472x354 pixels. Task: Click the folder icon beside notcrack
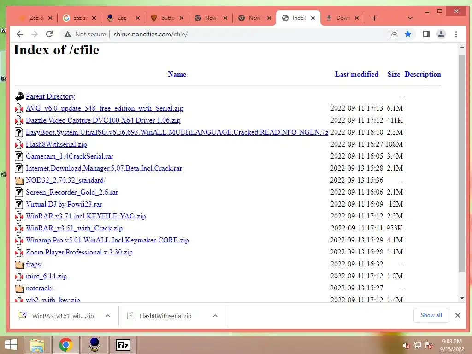(19, 289)
